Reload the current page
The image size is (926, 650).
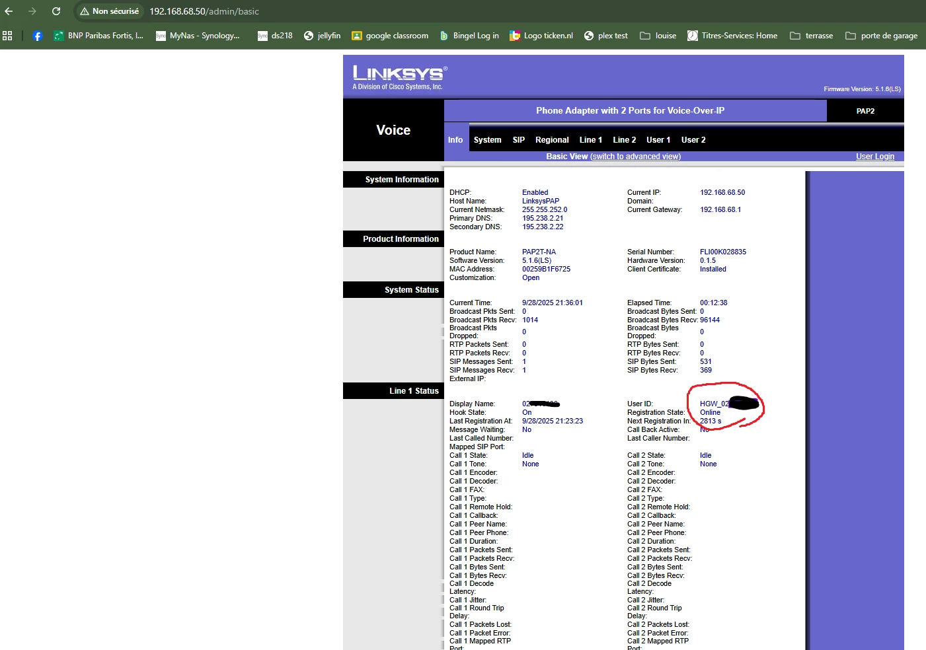pos(56,11)
